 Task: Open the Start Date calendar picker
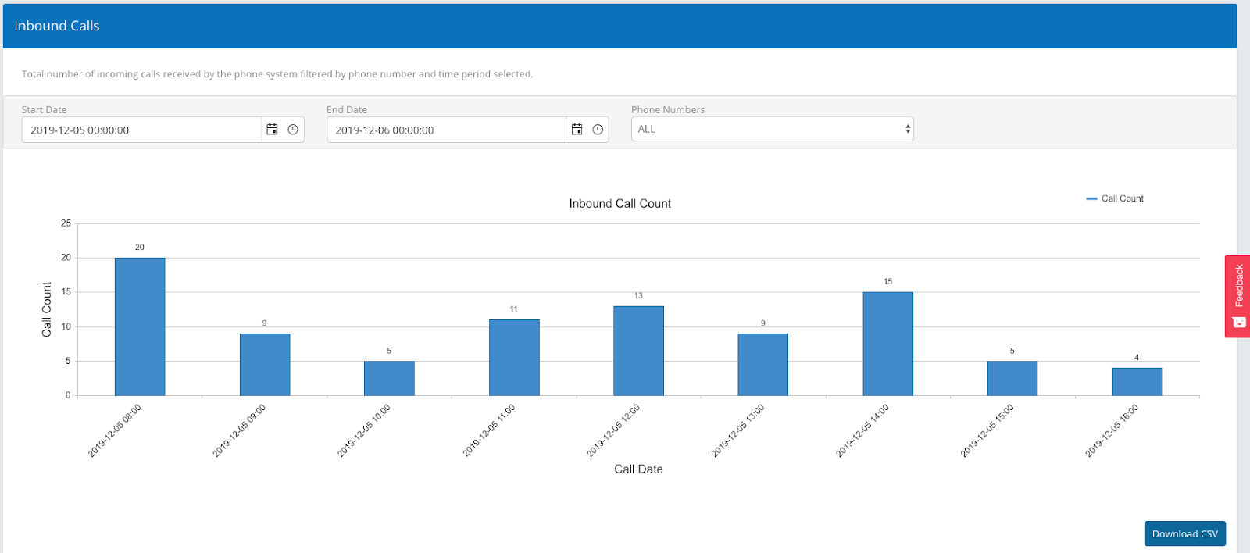272,130
